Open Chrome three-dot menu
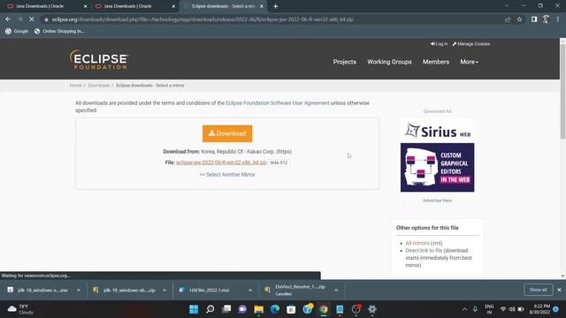Screen dimensions: 566x318 click(558, 19)
